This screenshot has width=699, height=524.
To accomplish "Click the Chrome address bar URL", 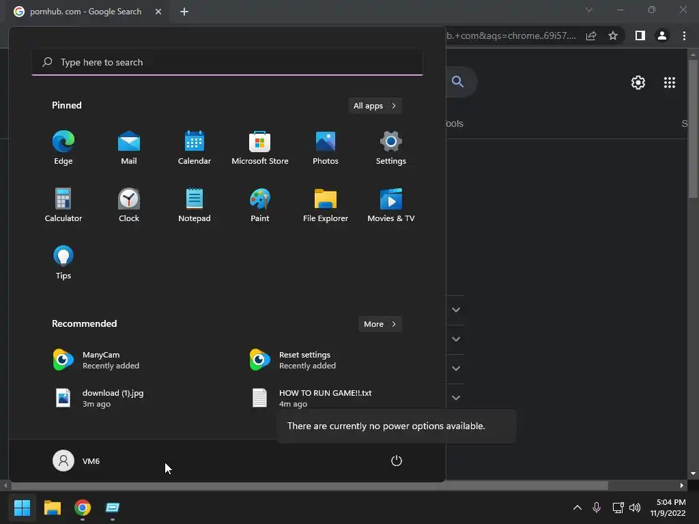I will click(x=511, y=35).
